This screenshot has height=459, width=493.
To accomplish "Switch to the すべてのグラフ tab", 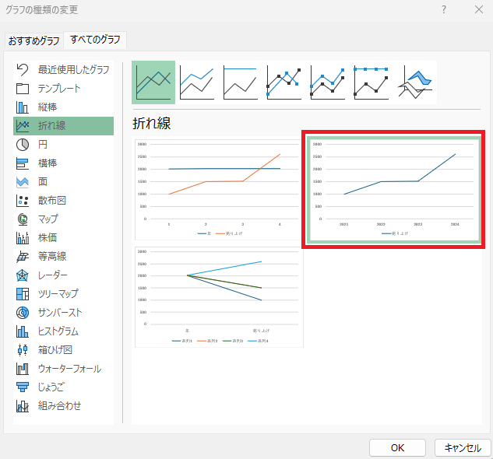I will click(x=95, y=40).
